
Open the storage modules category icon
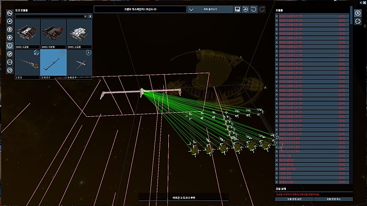click(10, 29)
